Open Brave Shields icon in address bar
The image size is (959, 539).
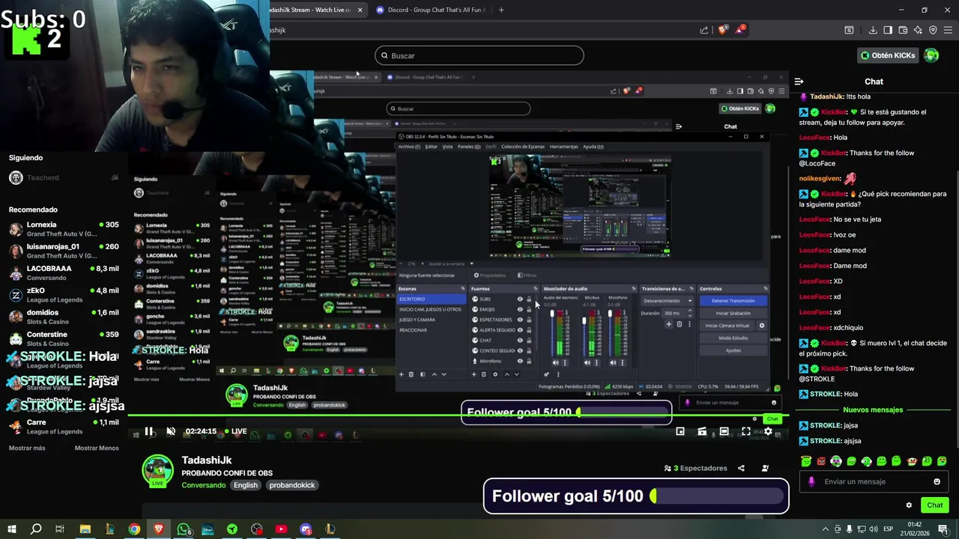(722, 30)
